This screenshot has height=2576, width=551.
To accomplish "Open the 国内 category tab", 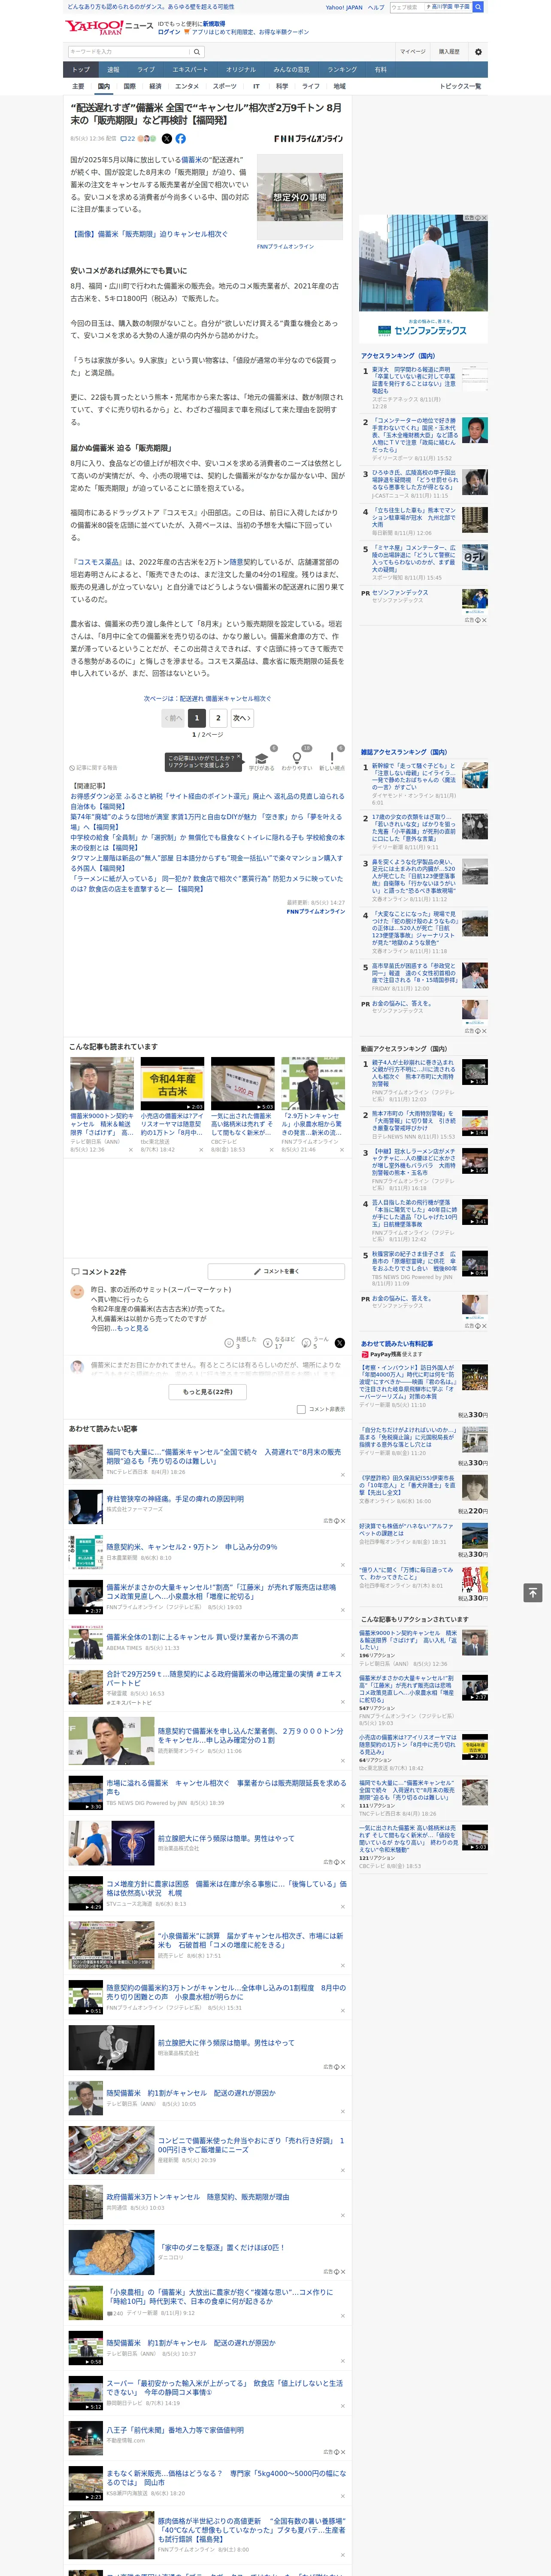I will (x=103, y=86).
